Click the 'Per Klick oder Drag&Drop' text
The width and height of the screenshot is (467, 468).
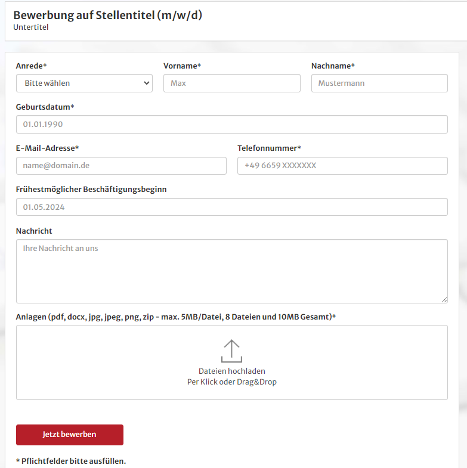coord(231,382)
